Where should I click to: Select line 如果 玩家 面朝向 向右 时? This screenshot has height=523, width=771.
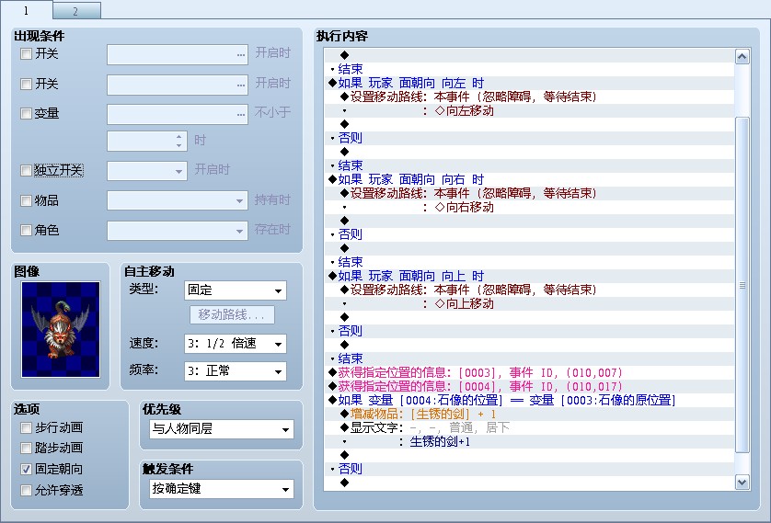pyautogui.click(x=529, y=179)
